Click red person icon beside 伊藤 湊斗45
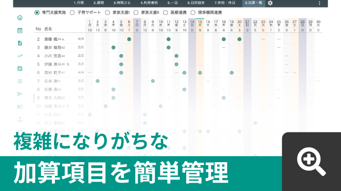341x191 pixels. 68,64
